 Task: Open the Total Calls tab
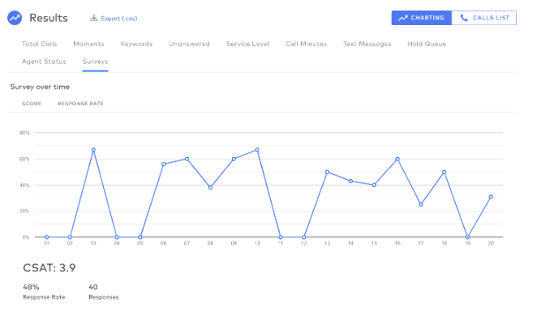(40, 44)
